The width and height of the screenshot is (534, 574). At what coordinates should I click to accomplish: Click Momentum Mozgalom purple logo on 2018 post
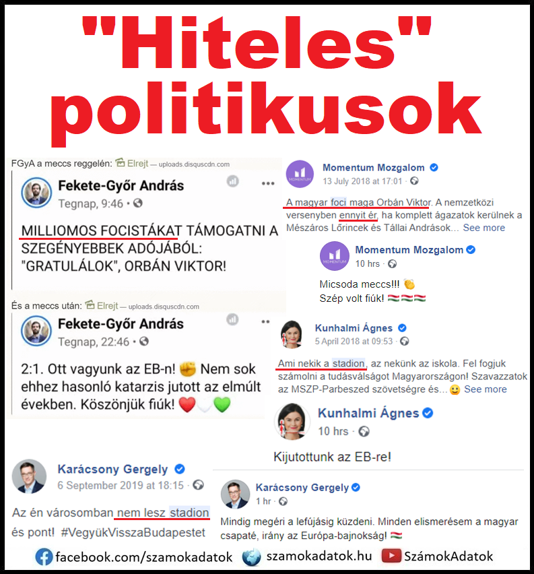pyautogui.click(x=300, y=174)
